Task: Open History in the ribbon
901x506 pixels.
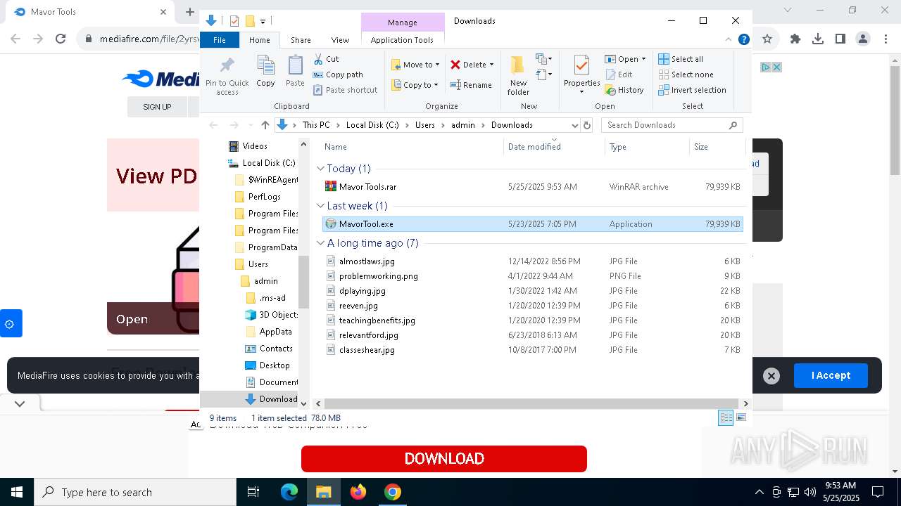Action: (x=624, y=90)
